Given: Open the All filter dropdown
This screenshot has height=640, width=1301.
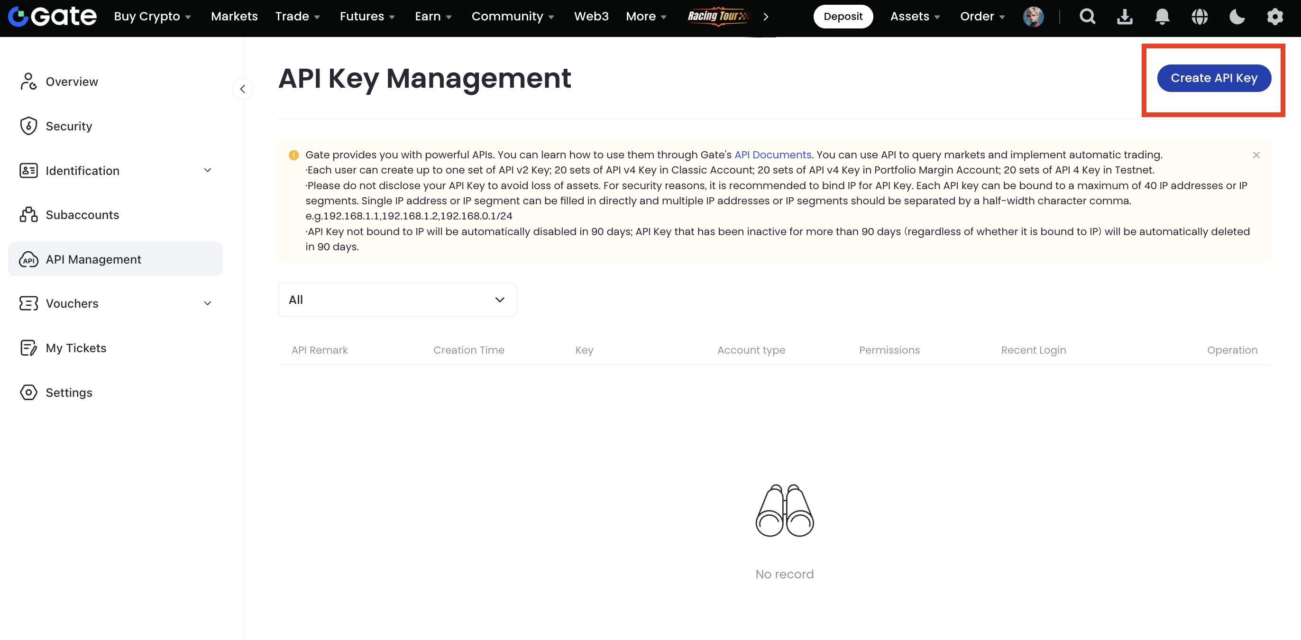Looking at the screenshot, I should click(x=397, y=300).
